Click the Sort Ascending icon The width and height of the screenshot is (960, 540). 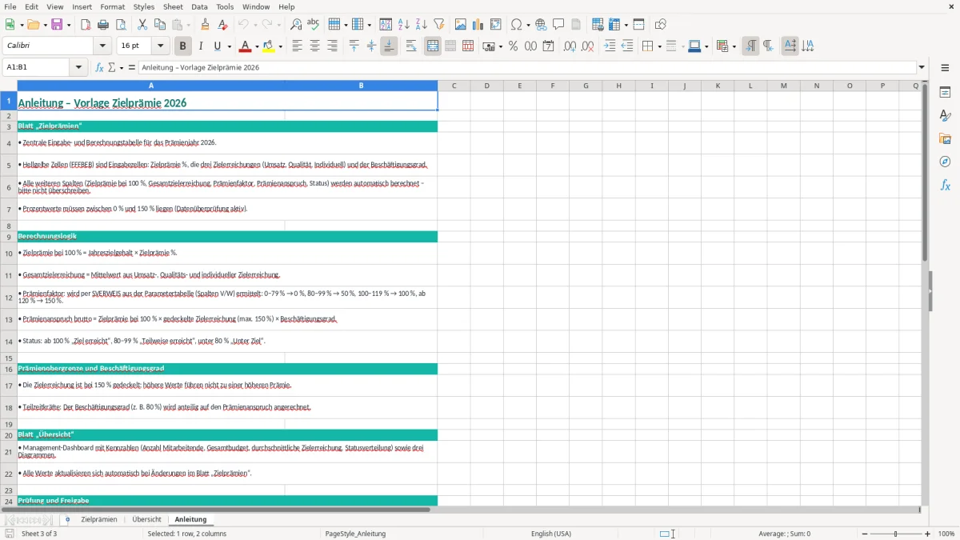[404, 25]
